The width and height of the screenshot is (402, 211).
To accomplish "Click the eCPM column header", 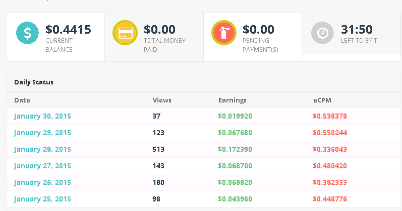I will pyautogui.click(x=322, y=100).
